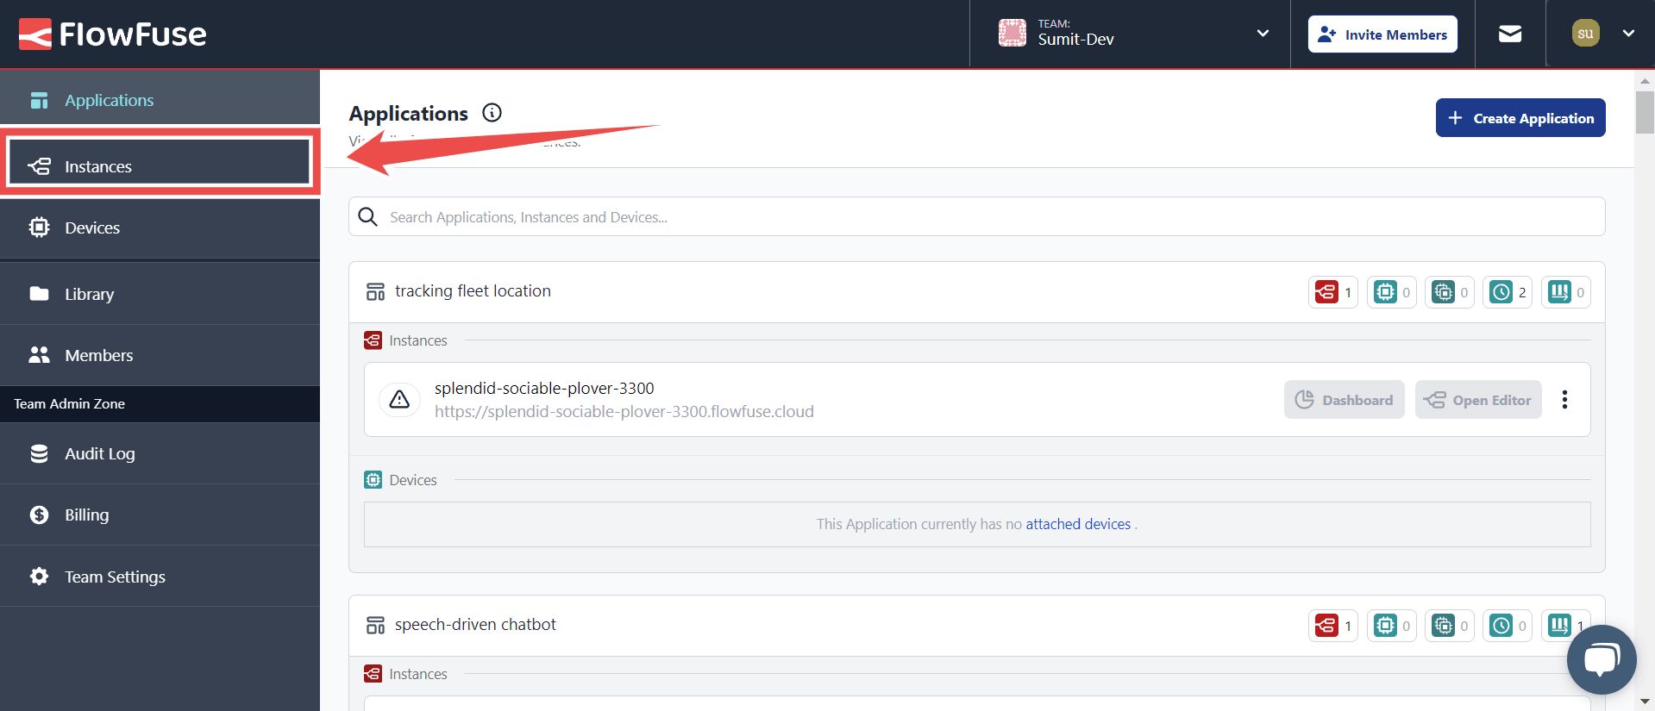Open the chat support bubble
This screenshot has width=1655, height=711.
[x=1602, y=659]
